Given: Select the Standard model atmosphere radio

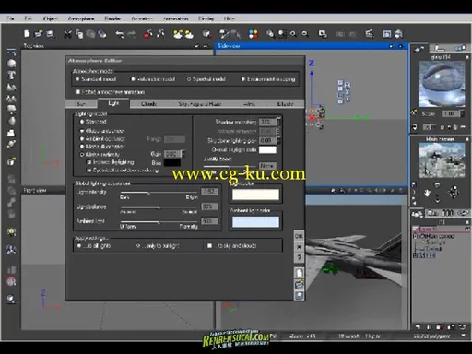Looking at the screenshot, I should pos(77,79).
